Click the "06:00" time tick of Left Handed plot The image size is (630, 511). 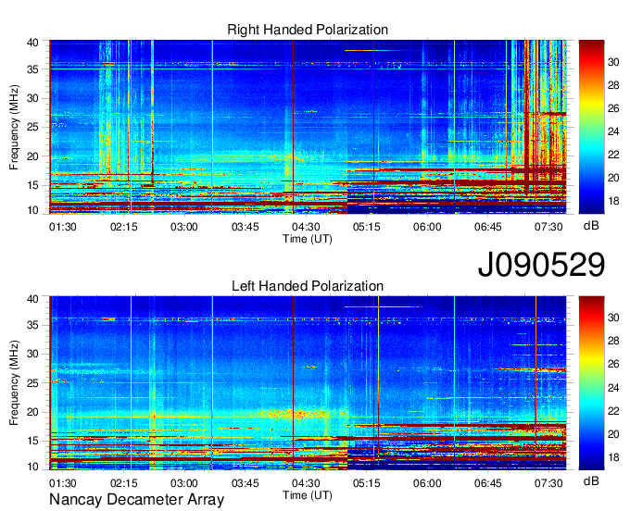tap(427, 483)
